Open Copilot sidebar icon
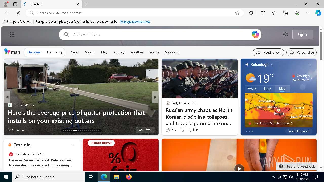This screenshot has height=182, width=324. coord(318,13)
